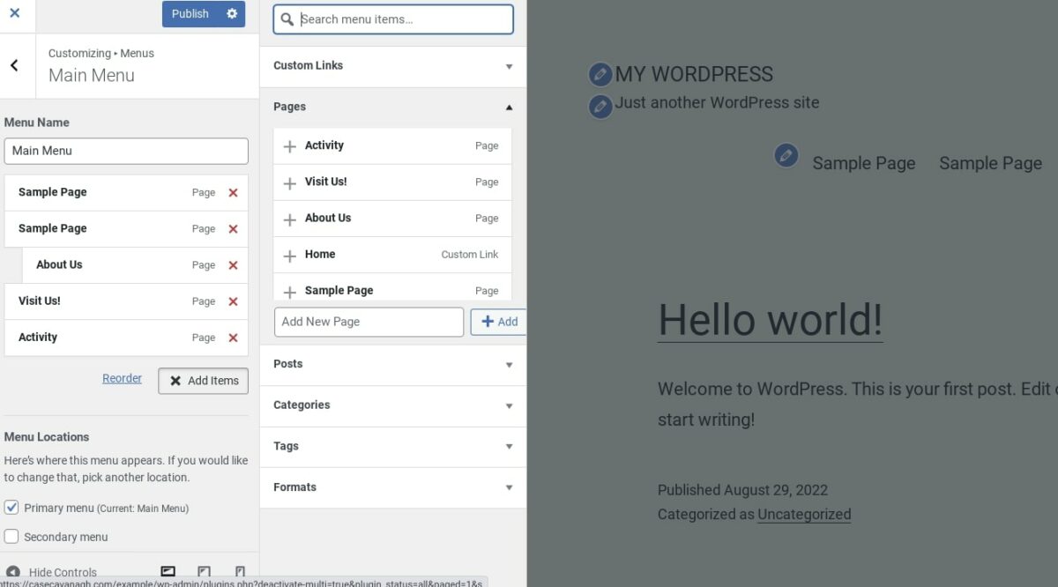The width and height of the screenshot is (1058, 587).
Task: Open Publish settings via the gear icon
Action: click(x=231, y=13)
